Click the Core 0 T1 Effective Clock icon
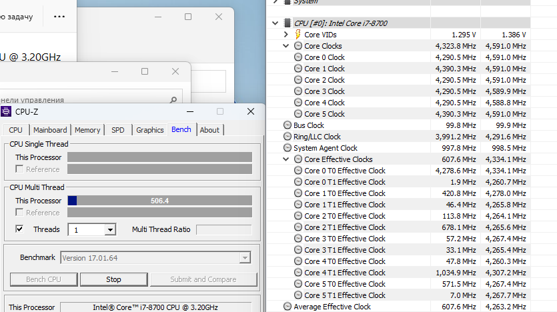Viewport: 557px width, 312px height. (298, 182)
